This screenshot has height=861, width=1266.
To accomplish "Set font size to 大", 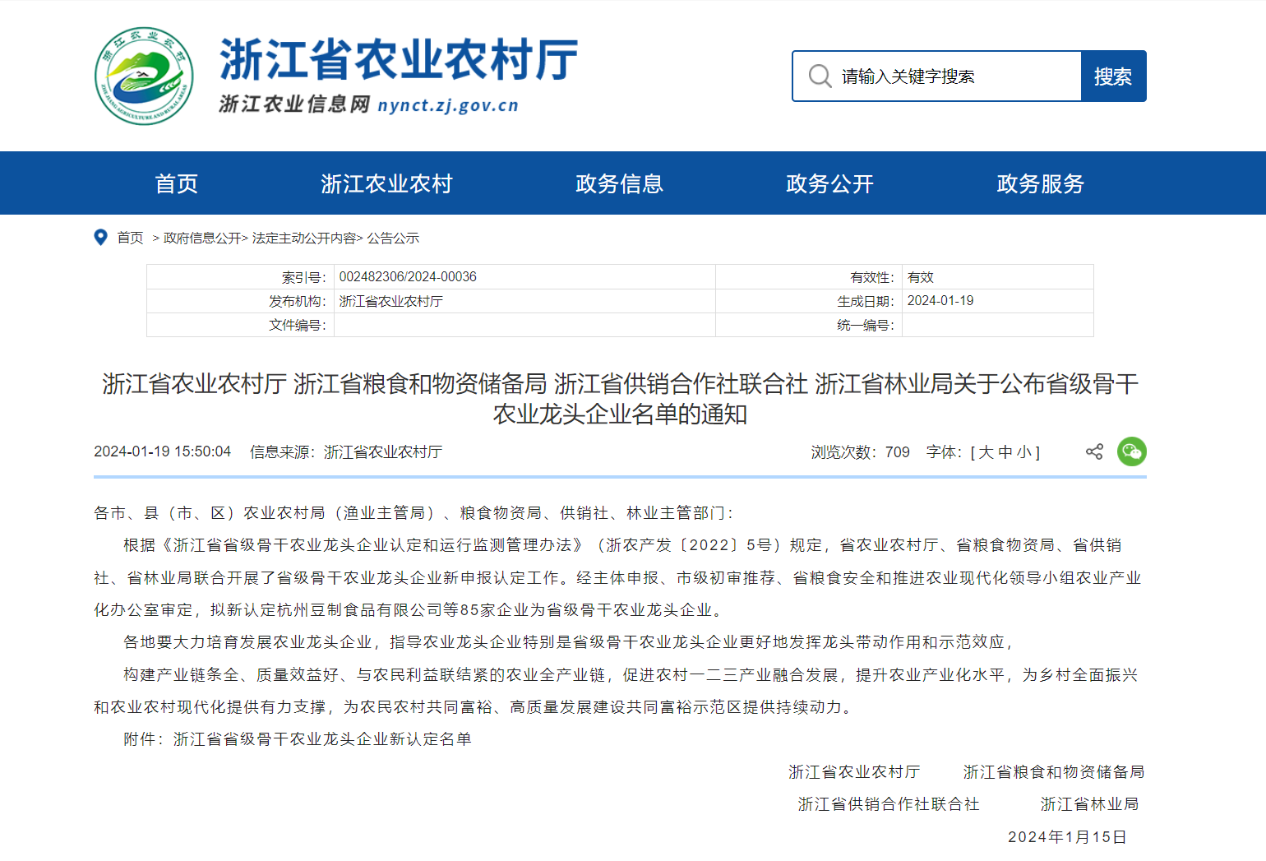I will [x=986, y=452].
